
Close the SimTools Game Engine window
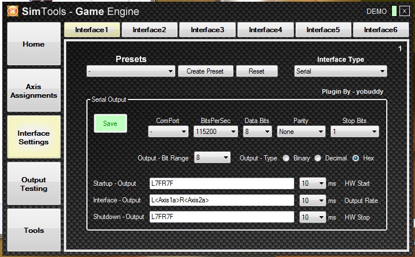point(404,11)
